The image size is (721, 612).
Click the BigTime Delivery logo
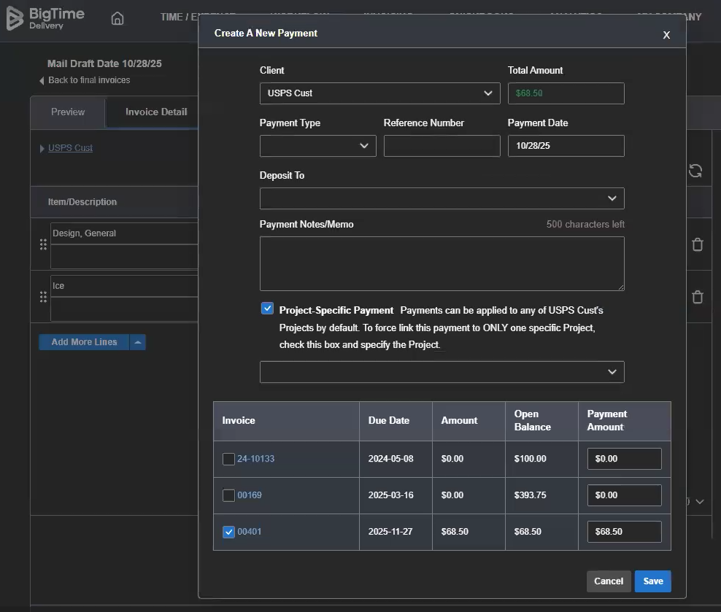click(x=45, y=18)
